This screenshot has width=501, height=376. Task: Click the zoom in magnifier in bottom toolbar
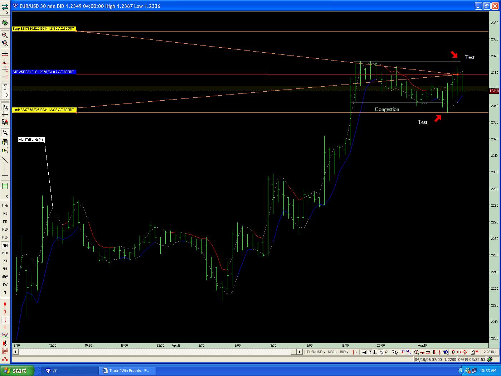(417, 352)
